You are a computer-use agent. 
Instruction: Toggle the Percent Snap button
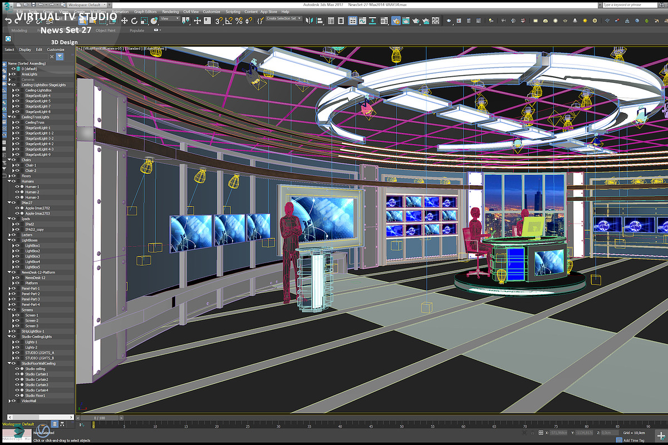point(239,21)
